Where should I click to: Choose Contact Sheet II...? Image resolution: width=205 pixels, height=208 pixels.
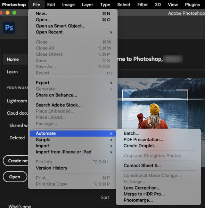coord(158,166)
